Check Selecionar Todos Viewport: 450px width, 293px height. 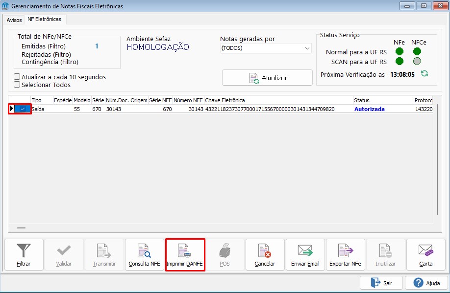17,85
